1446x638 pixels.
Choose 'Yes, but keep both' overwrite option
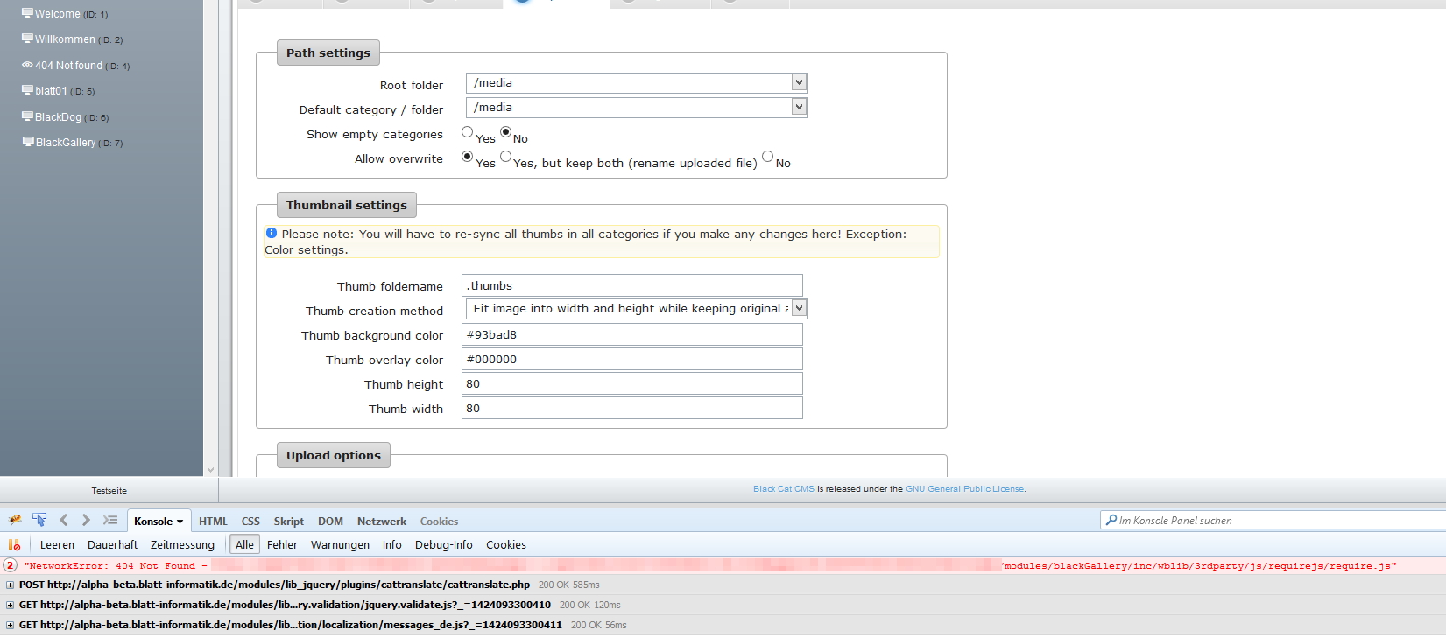click(x=505, y=157)
